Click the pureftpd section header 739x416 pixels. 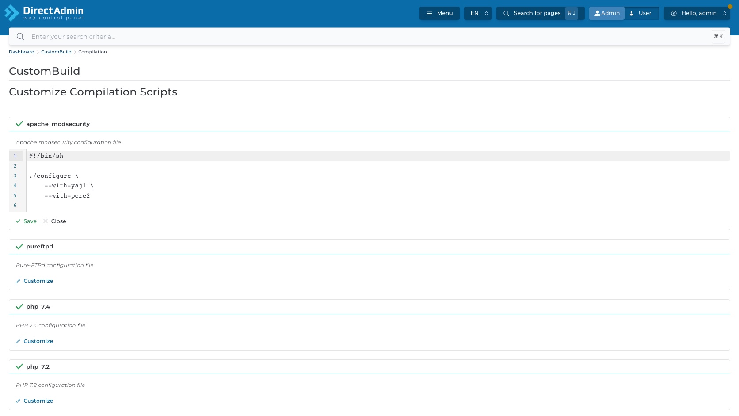click(x=369, y=247)
